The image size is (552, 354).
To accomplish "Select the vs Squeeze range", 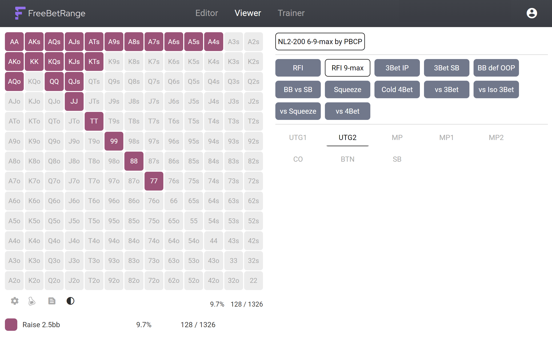I will (298, 111).
